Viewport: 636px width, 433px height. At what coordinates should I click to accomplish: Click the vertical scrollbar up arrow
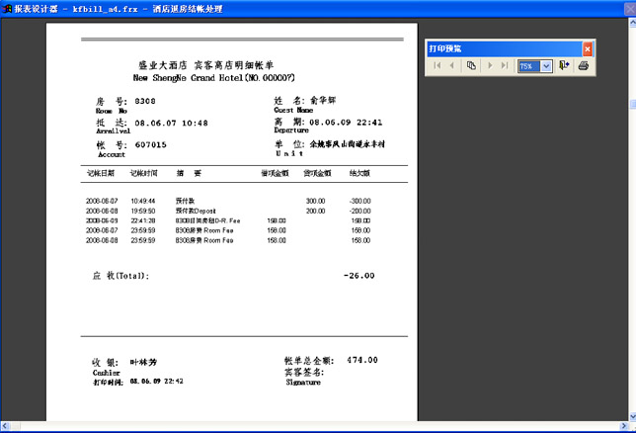tap(630, 23)
